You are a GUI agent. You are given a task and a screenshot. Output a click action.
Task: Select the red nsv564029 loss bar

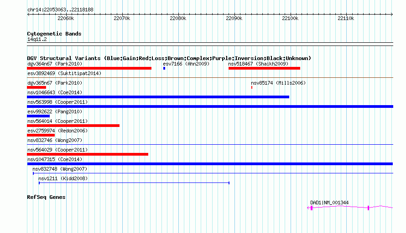tap(88, 154)
